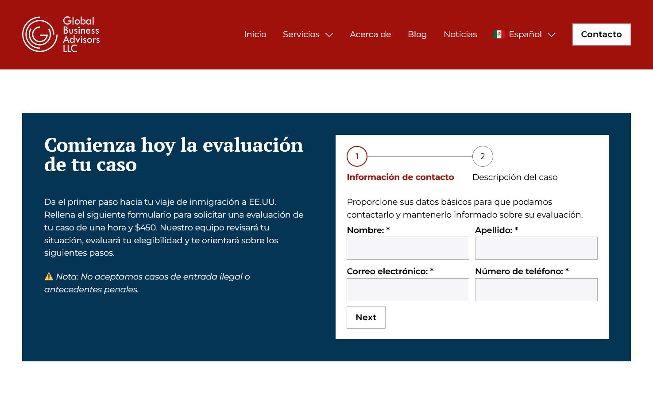Click the Global Business Advisors circular logo
Viewport: 653px width, 410px height.
(40, 34)
